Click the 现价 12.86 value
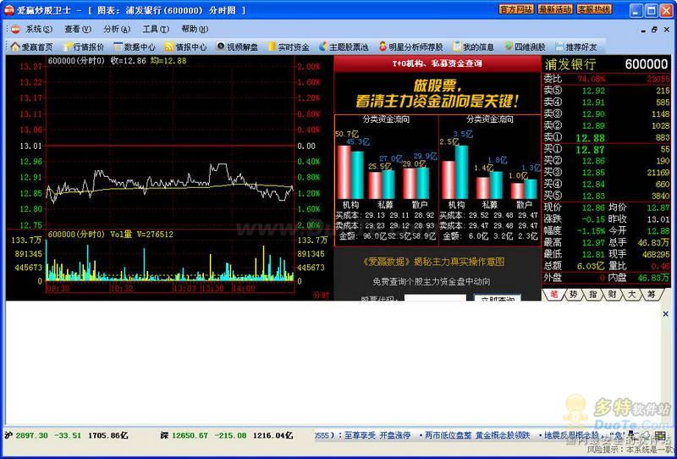Viewport: 677px width, 459px height. coord(593,207)
